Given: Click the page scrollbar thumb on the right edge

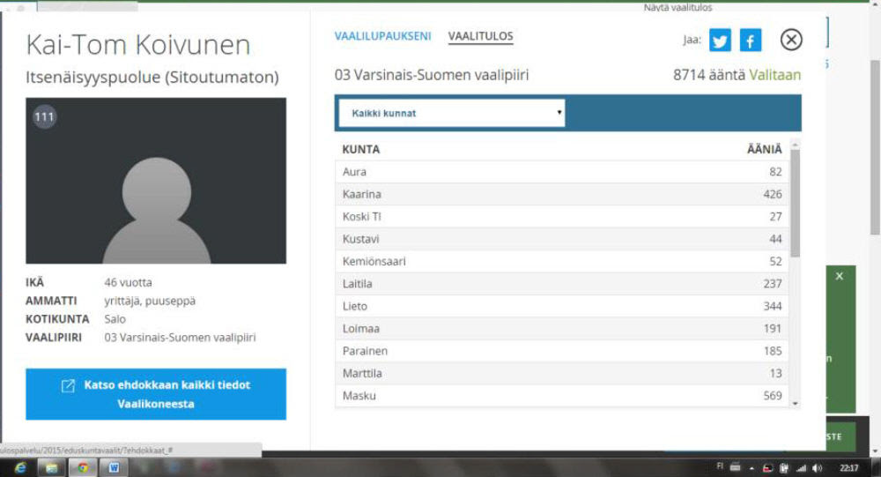Looking at the screenshot, I should coord(875,147).
